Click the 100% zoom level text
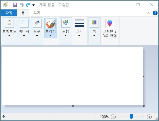The image size is (159, 121). pos(104,117)
